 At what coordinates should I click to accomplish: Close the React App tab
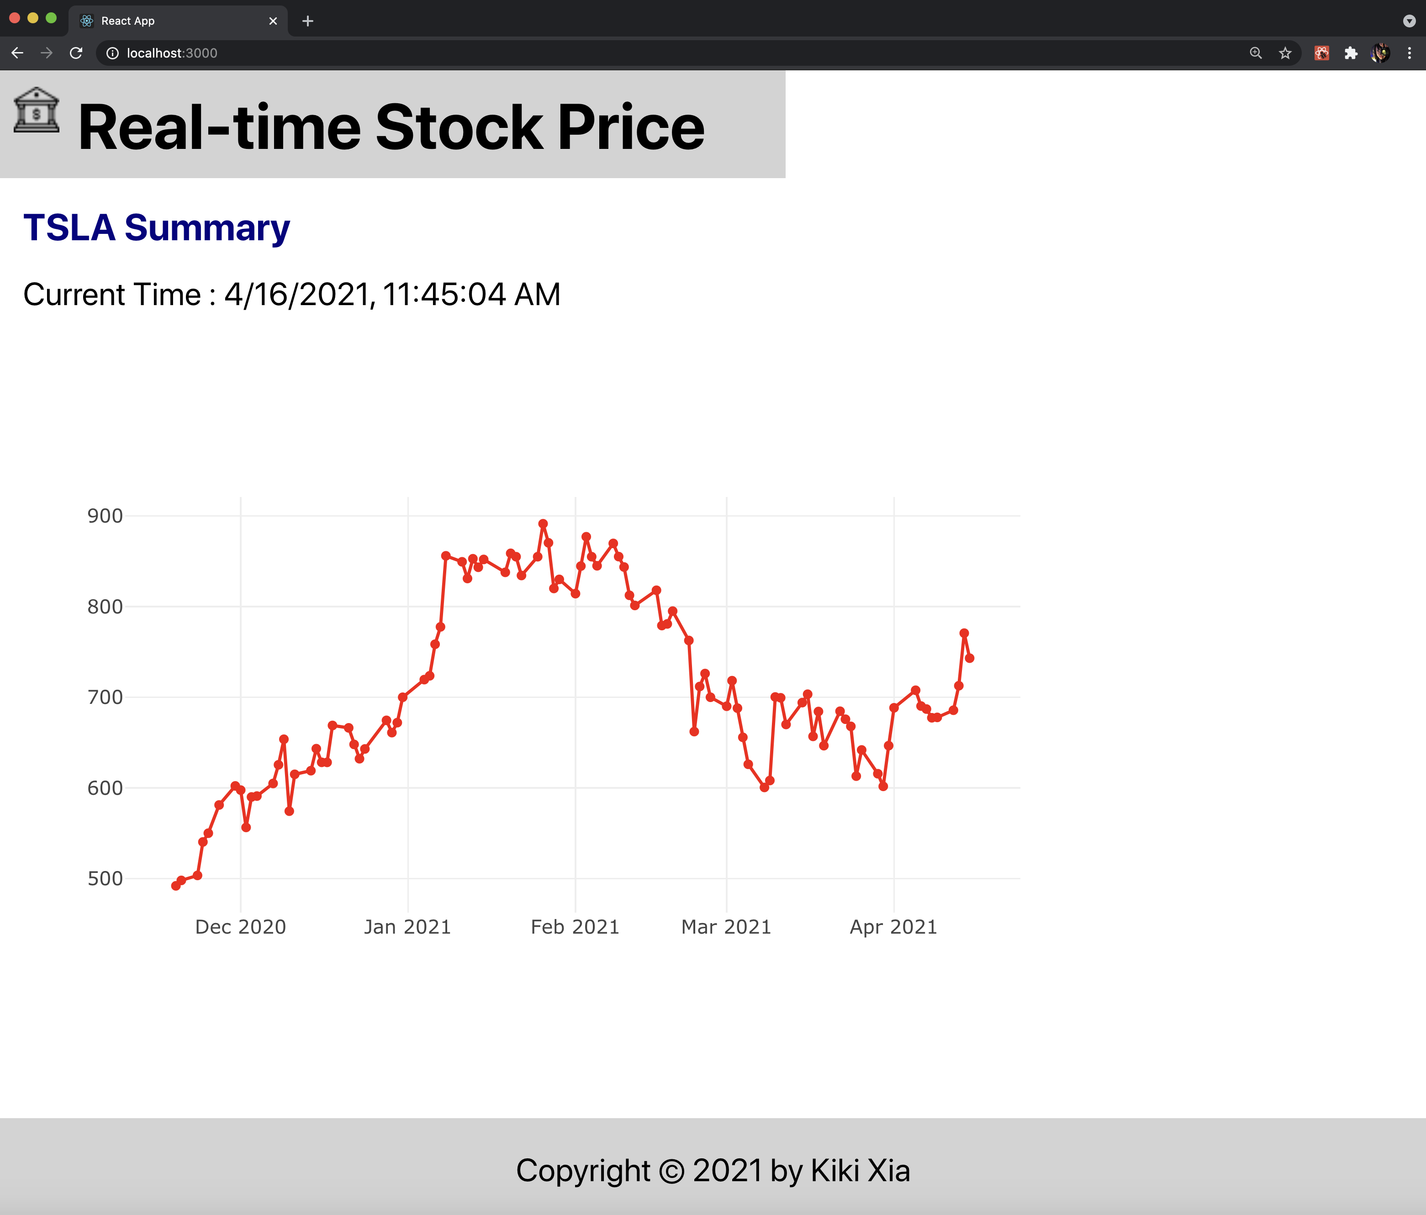pos(273,21)
